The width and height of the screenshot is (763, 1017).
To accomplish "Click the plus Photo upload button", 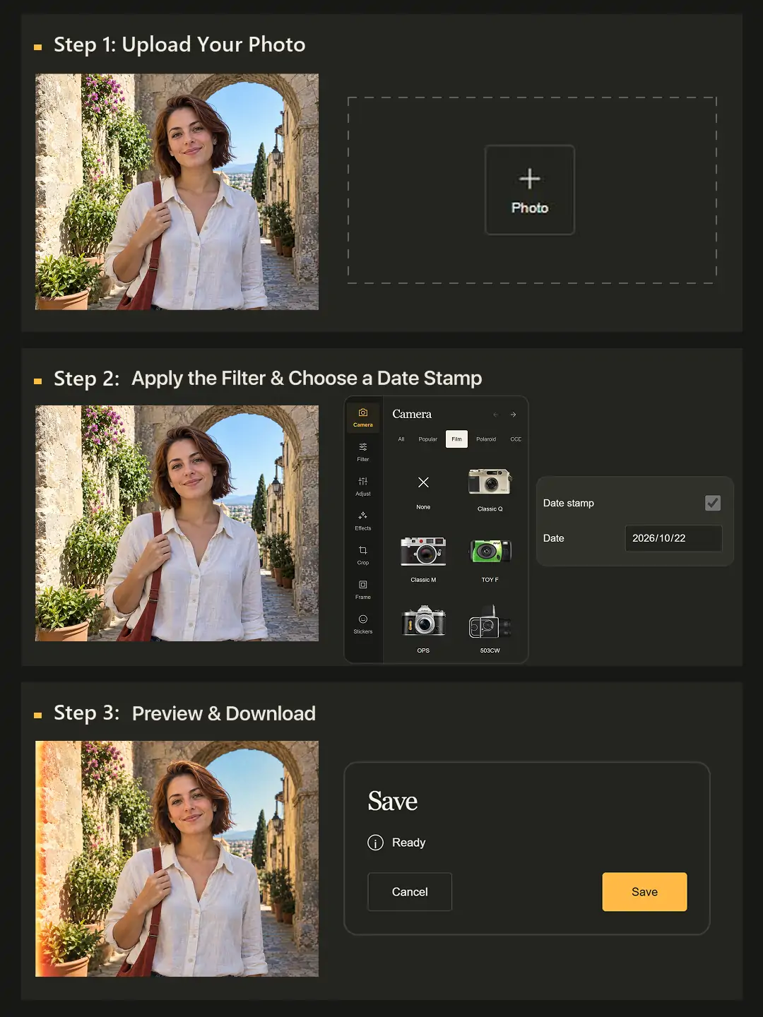I will 530,190.
